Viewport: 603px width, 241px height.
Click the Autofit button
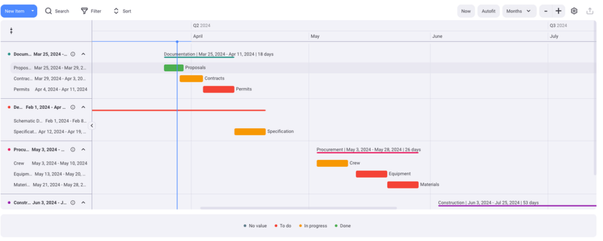coord(488,11)
